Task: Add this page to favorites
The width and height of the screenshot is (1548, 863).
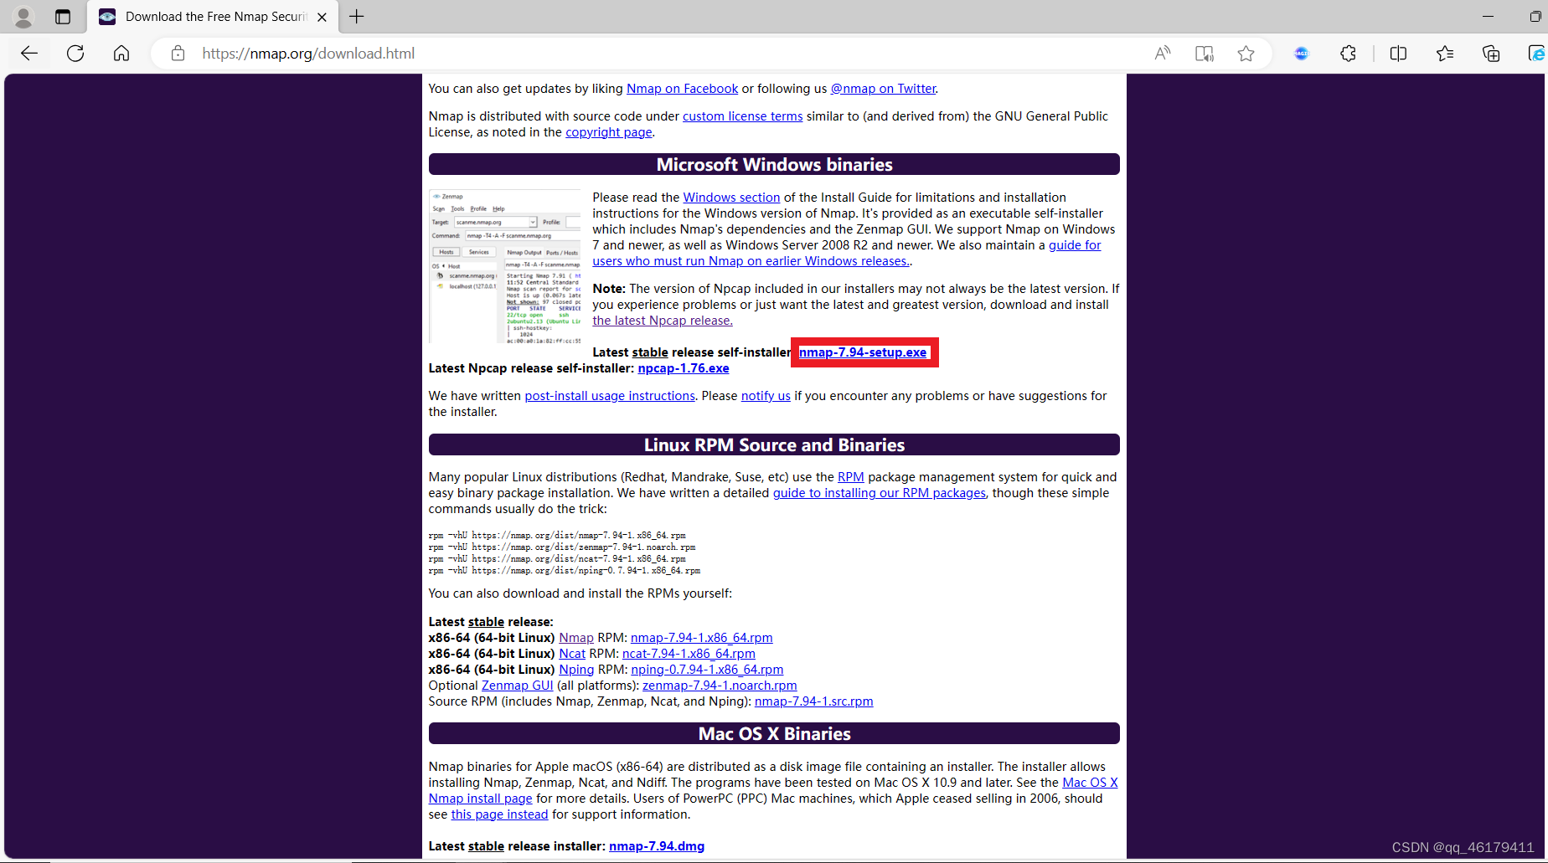Action: coord(1246,53)
